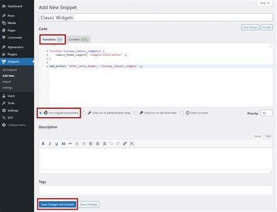
Task: Toggle bulleted list in the description toolbar
Action: pos(77,144)
